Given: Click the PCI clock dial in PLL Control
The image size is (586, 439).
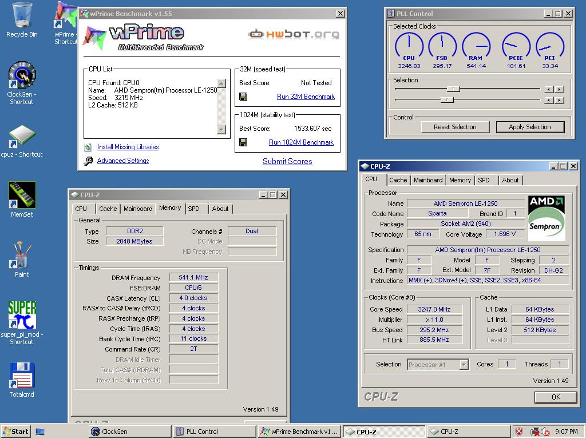Looking at the screenshot, I should 550,46.
